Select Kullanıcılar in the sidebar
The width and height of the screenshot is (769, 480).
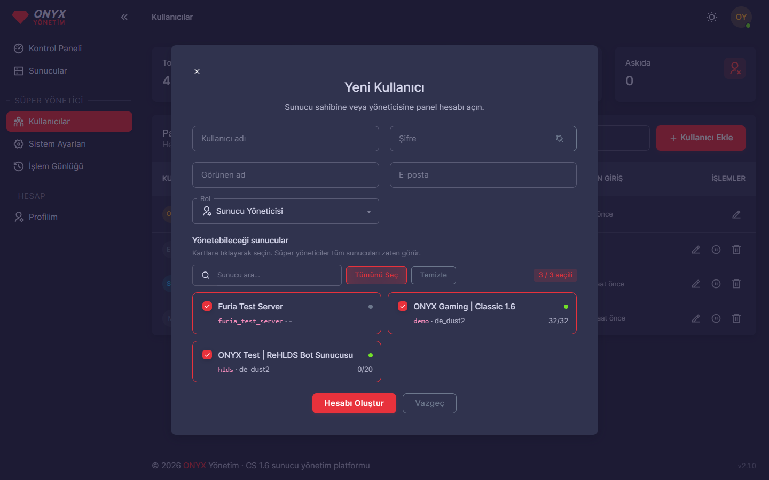point(69,122)
